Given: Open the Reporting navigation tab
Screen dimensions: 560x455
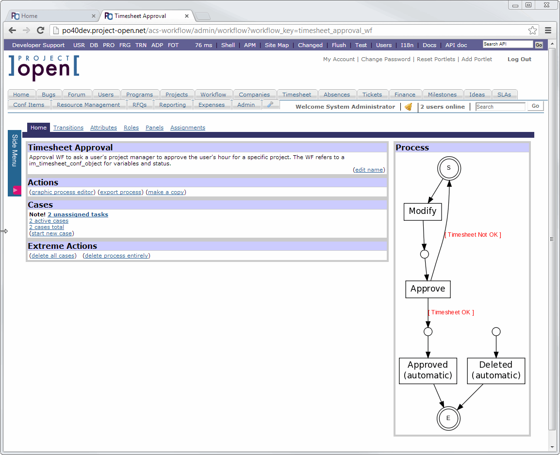Looking at the screenshot, I should (172, 105).
